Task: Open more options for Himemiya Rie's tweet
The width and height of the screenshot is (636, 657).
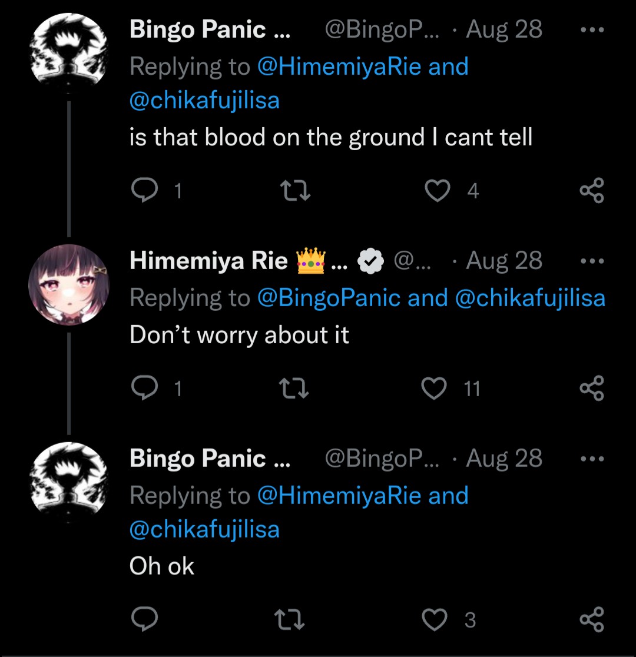Action: point(591,261)
